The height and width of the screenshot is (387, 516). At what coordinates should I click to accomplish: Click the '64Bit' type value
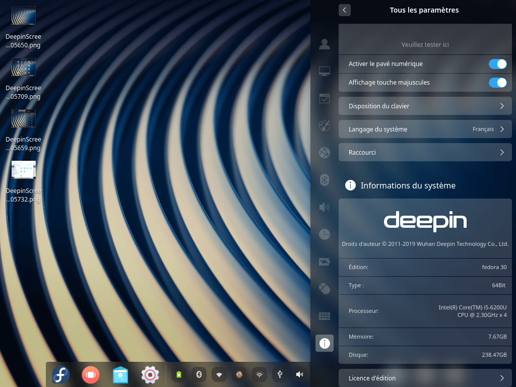[498, 285]
